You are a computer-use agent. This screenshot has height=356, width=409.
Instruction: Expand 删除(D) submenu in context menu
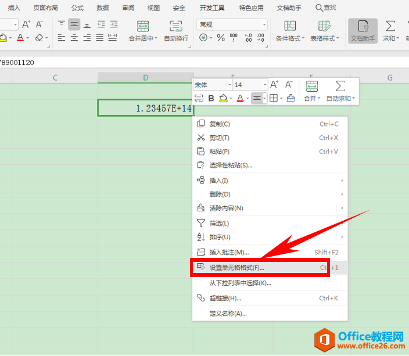click(270, 195)
